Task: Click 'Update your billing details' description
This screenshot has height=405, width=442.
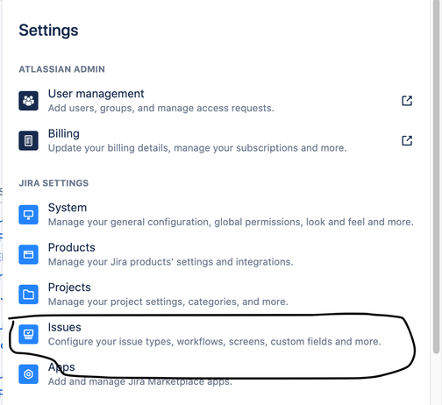Action: coord(197,148)
